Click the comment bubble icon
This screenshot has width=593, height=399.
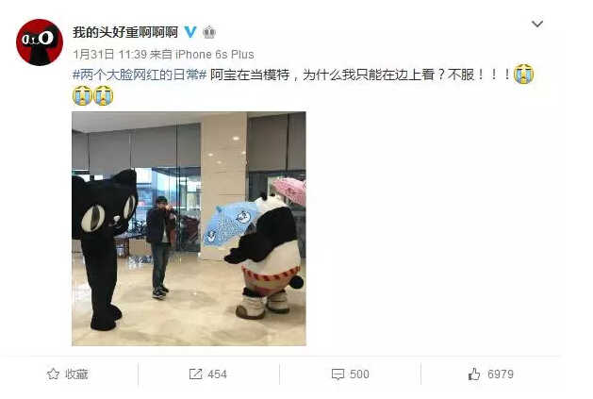pyautogui.click(x=338, y=374)
